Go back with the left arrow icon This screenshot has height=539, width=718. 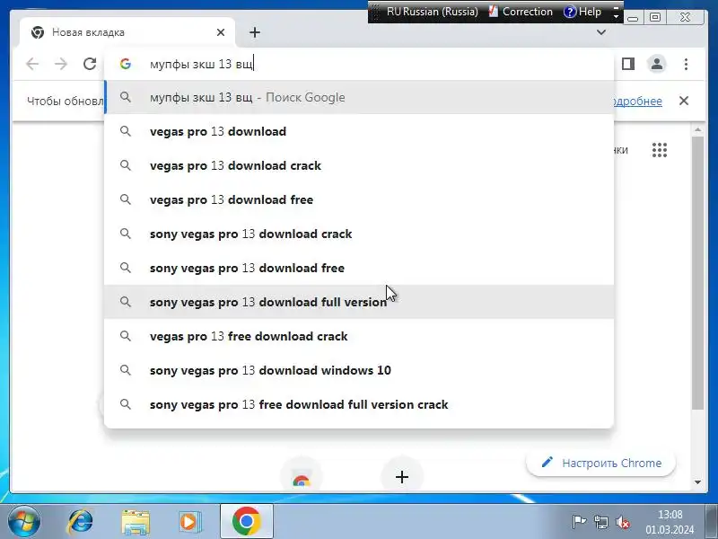[32, 64]
